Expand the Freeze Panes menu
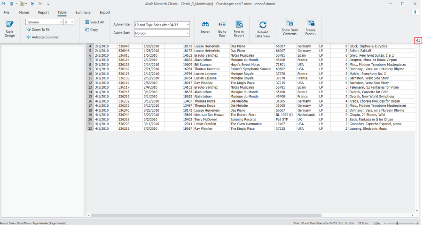The image size is (423, 225). pos(311,28)
